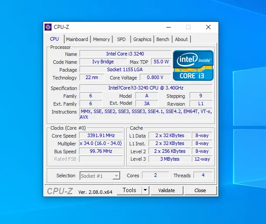
Task: Click the Ivy Bridge code name value
Action: (x=103, y=62)
